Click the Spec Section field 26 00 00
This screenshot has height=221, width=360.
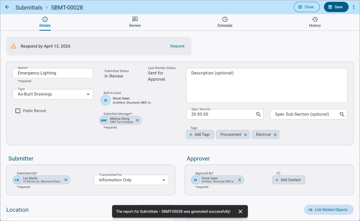(225, 114)
